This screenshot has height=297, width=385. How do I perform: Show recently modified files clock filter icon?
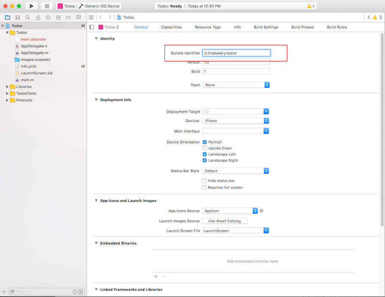coord(75,291)
